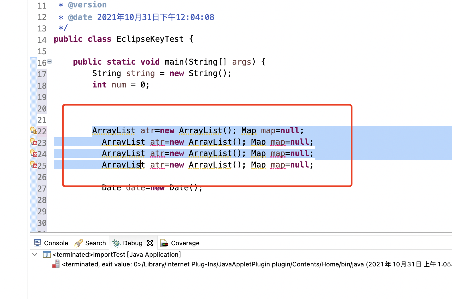The height and width of the screenshot is (299, 452).
Task: Click the Console monitor icon
Action: click(37, 243)
